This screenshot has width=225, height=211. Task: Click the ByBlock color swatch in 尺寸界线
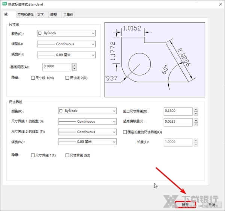point(61,111)
